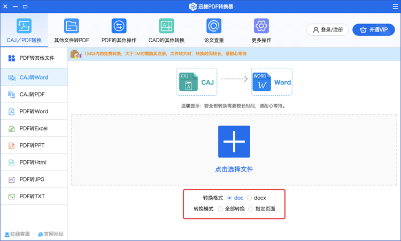The width and height of the screenshot is (401, 241).
Task: Click the 登录/注册 button
Action: coord(328,30)
